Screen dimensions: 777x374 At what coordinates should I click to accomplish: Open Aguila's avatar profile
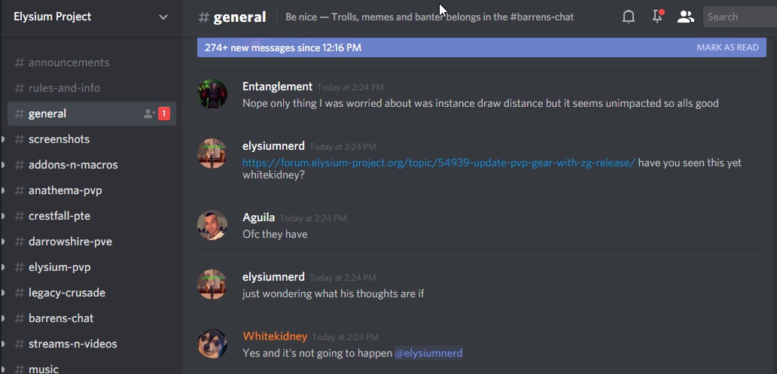tap(212, 225)
